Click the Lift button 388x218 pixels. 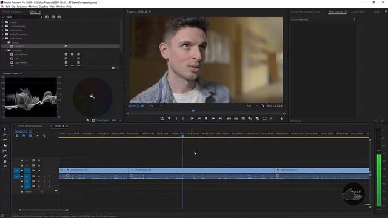pyautogui.click(x=229, y=119)
